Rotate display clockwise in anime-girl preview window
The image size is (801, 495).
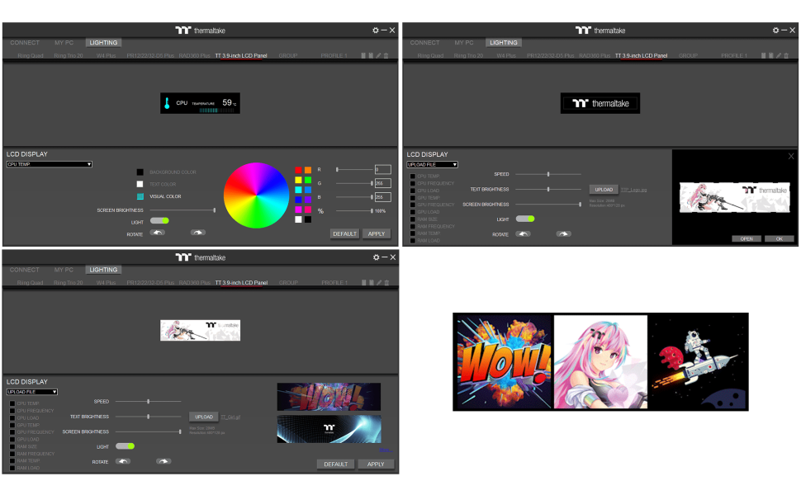[164, 461]
